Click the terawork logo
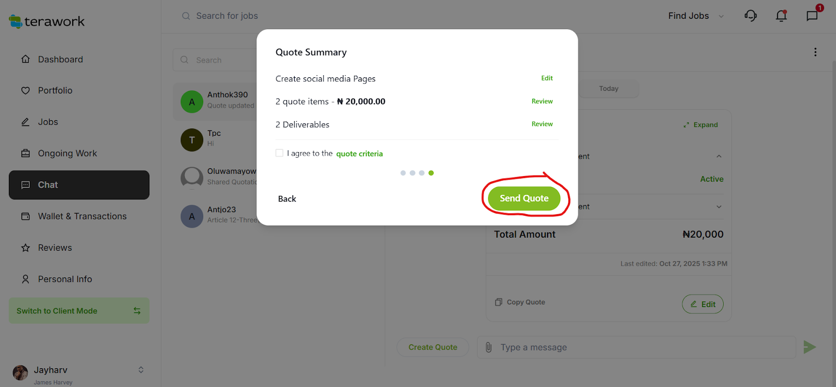This screenshot has width=836, height=387. click(x=47, y=21)
